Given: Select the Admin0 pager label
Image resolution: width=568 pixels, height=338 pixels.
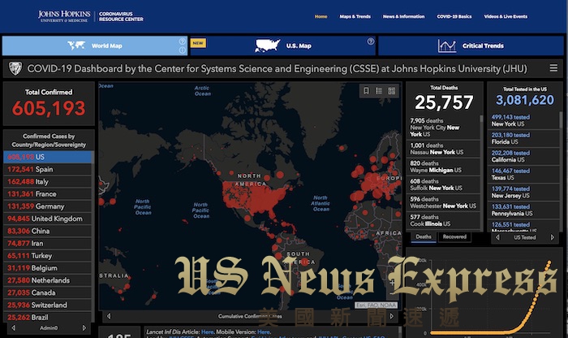Looking at the screenshot, I should tap(49, 328).
